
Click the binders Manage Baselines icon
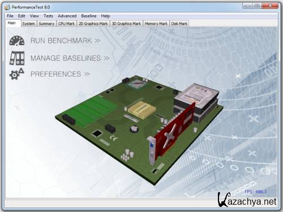pos(17,58)
